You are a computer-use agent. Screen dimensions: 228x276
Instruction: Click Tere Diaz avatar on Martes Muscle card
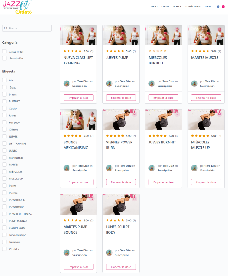click(194, 83)
